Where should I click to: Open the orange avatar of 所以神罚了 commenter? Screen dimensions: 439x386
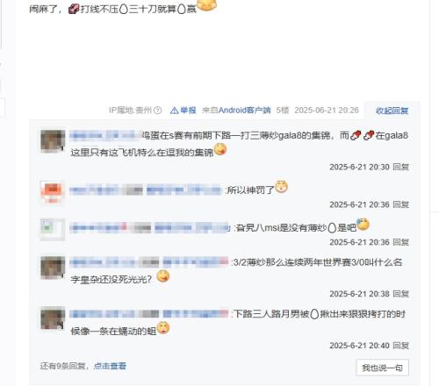tap(53, 192)
